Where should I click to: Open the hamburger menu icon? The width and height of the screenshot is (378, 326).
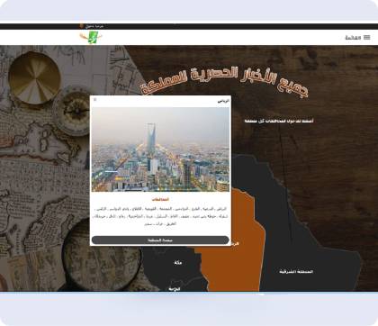(366, 37)
